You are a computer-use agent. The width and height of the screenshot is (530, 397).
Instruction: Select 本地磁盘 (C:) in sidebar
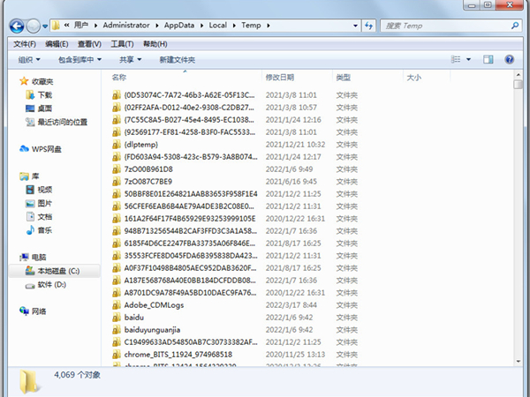(57, 271)
